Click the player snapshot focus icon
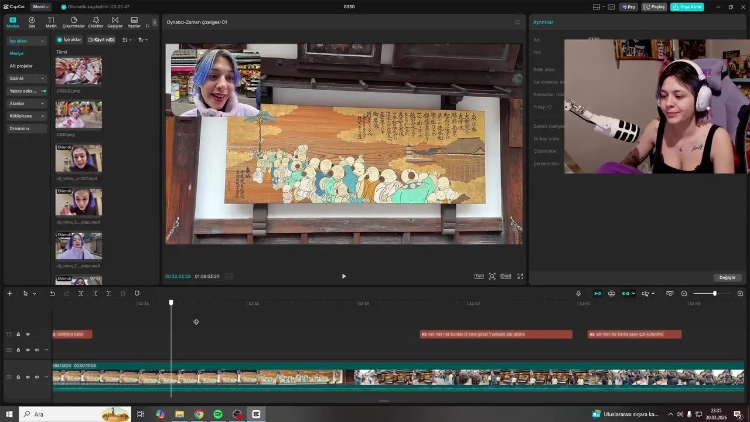The width and height of the screenshot is (750, 422). coord(492,276)
